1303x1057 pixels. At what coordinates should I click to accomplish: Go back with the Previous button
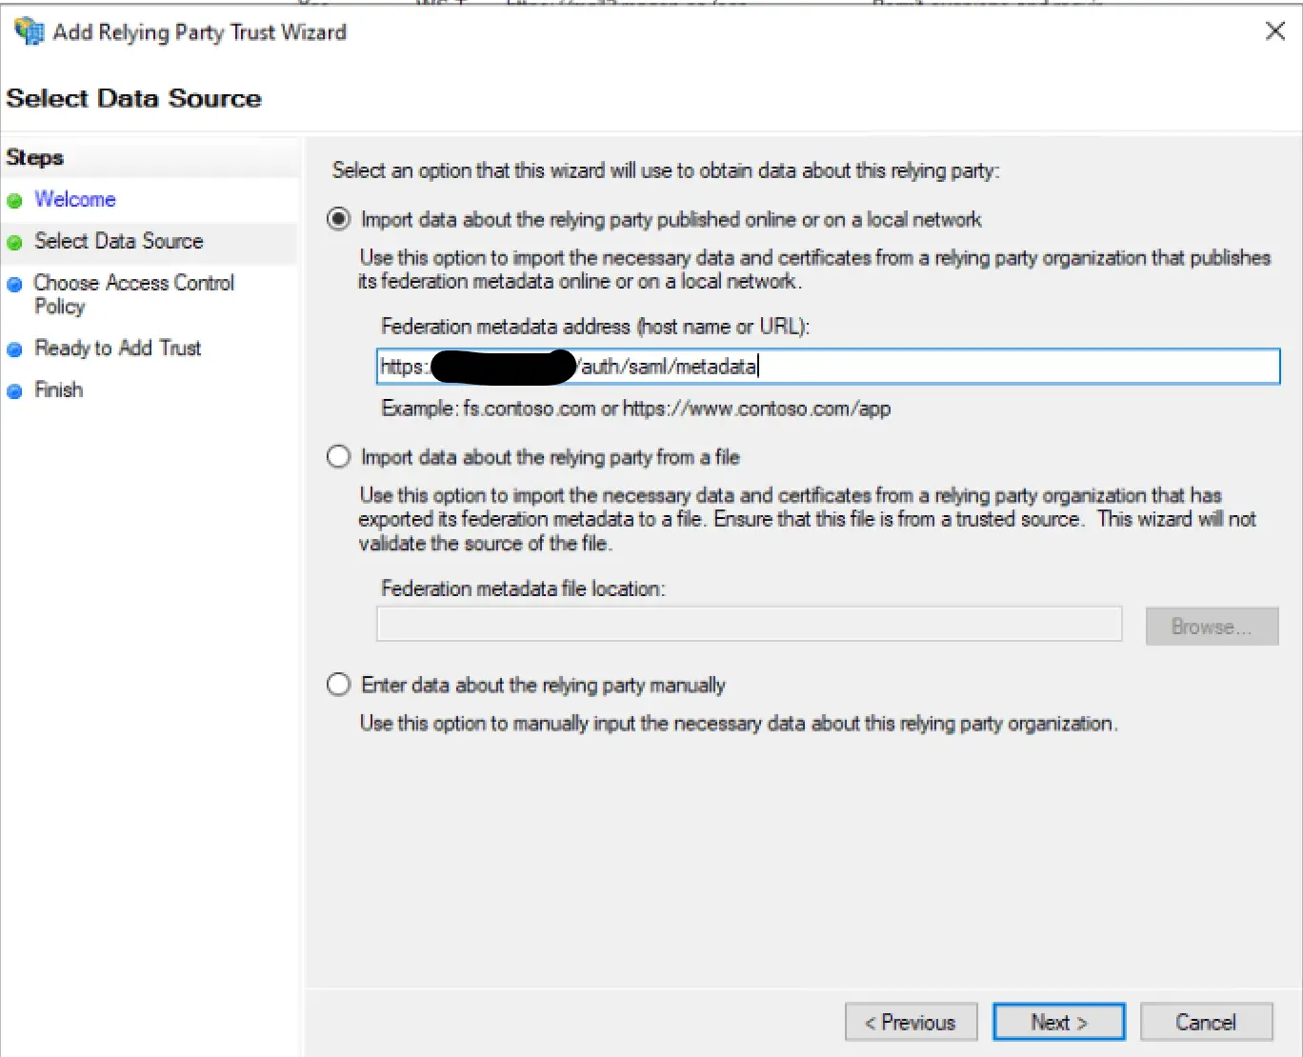pyautogui.click(x=911, y=1022)
